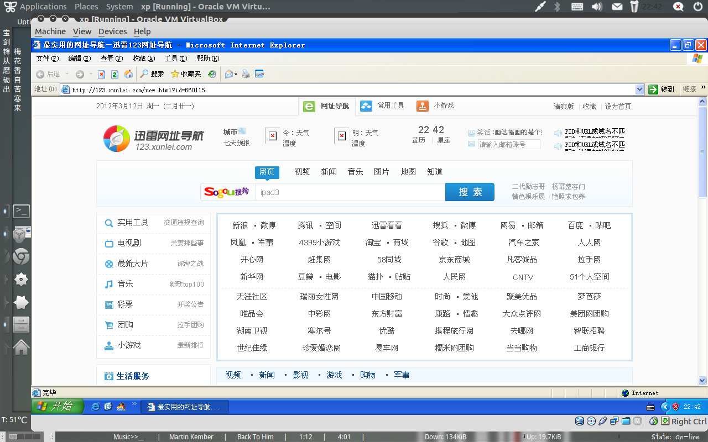Screen dimensions: 708x442
Task: Click VirtualBox USB devices status icon
Action: (x=603, y=421)
